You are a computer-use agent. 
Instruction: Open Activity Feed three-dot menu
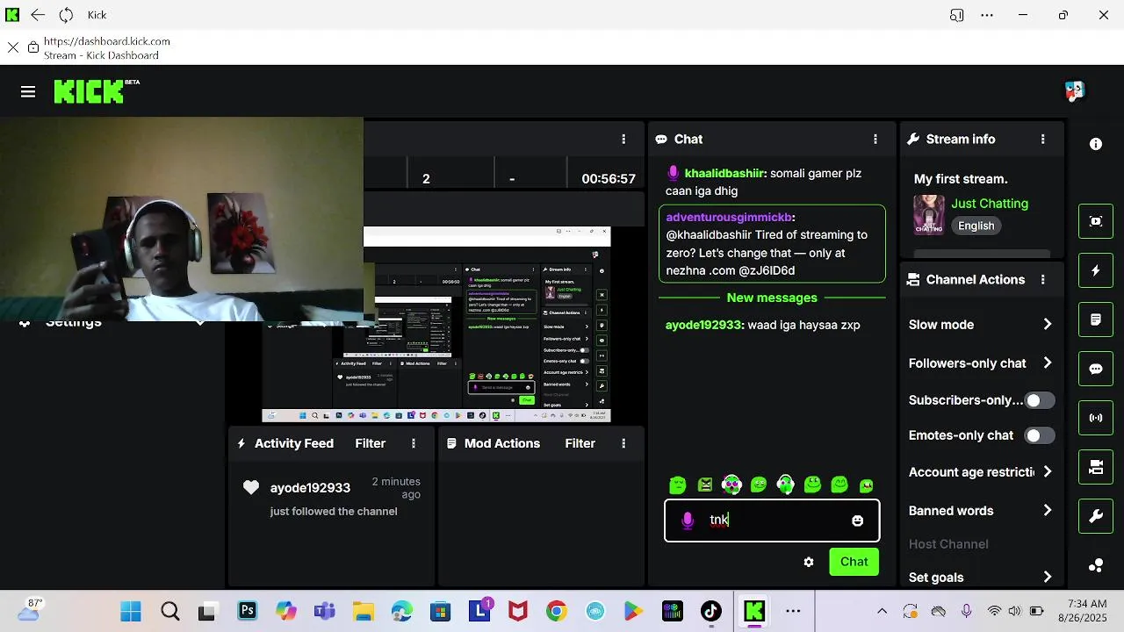414,443
